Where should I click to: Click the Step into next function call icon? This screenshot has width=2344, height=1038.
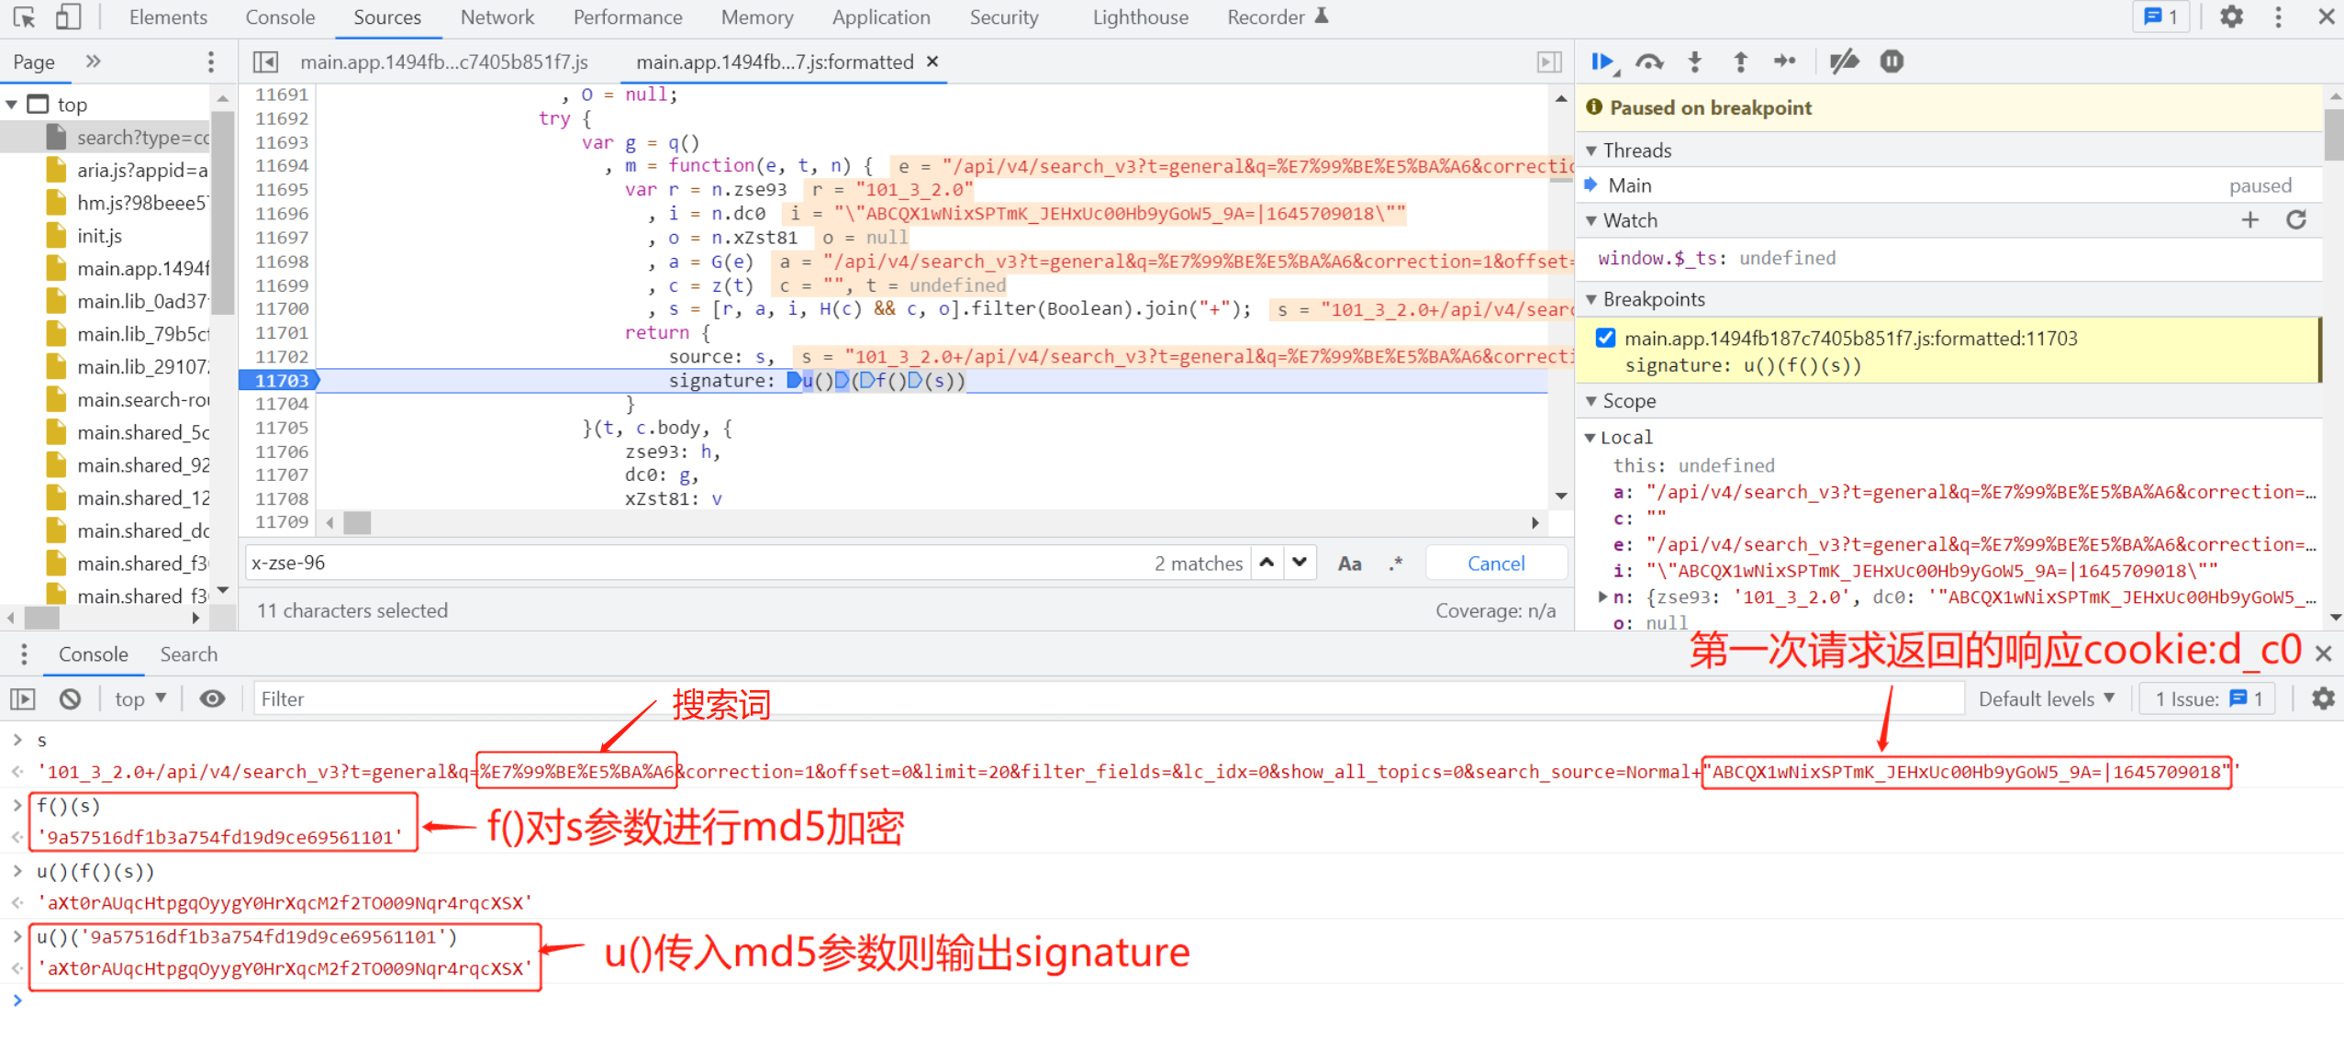1695,62
